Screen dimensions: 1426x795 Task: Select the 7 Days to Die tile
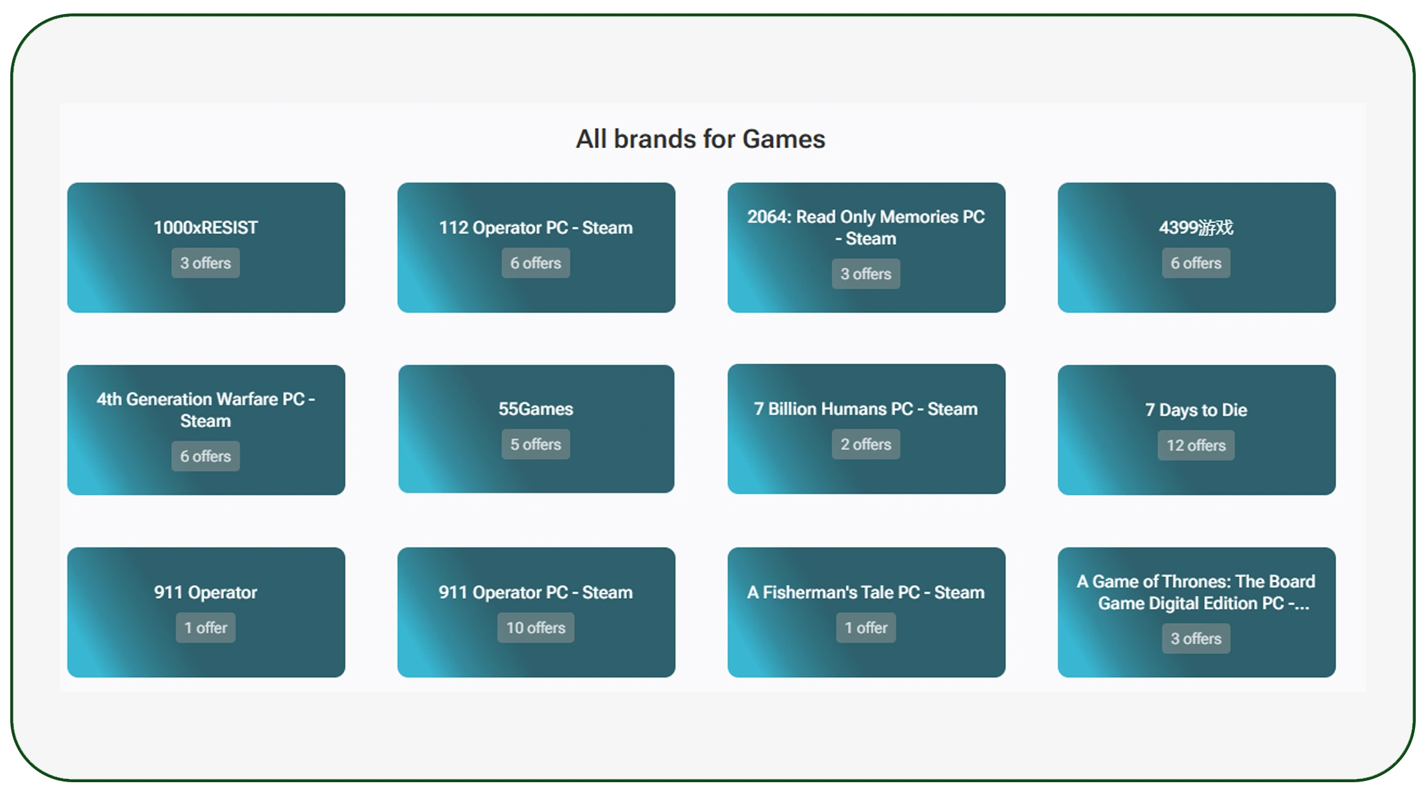point(1196,430)
